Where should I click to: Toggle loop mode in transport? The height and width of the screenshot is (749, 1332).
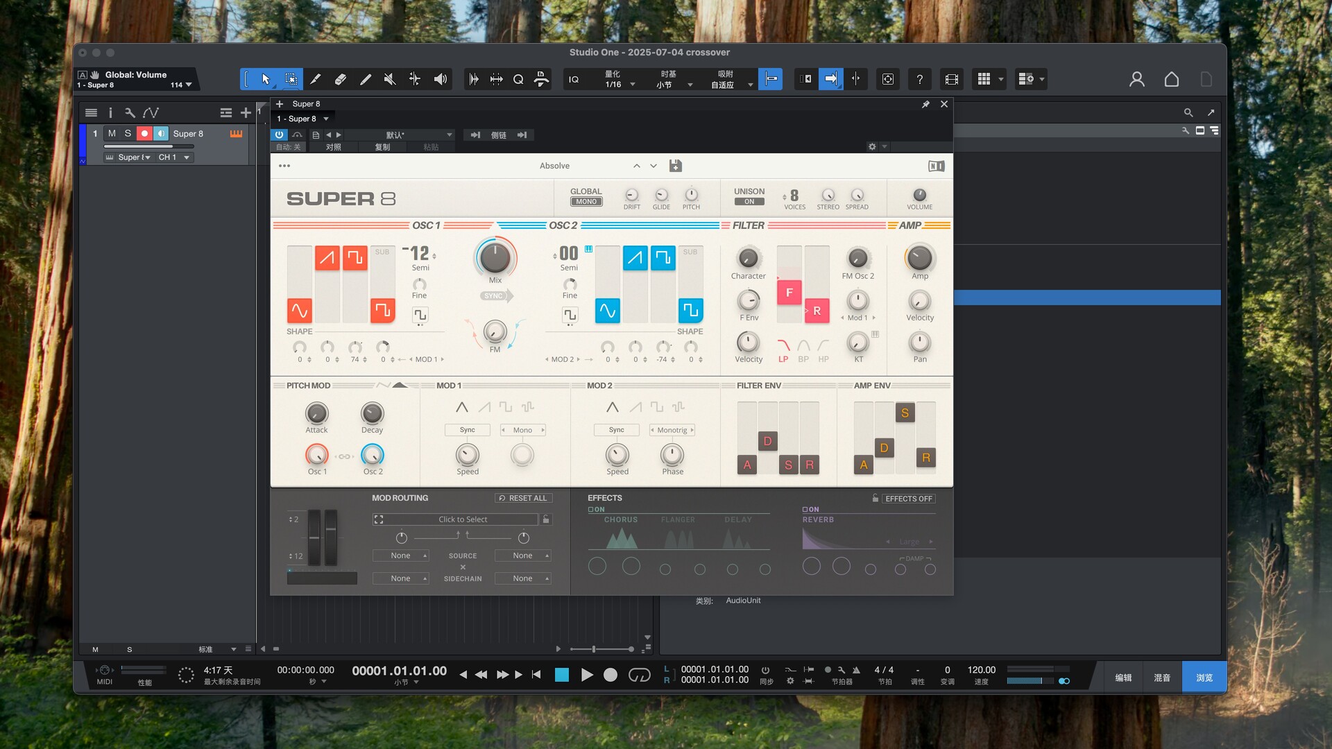pos(640,675)
